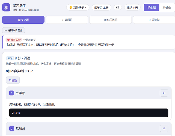This screenshot has height=136, width=175.
Task: Select step tab ② 答原题
Action: click(67, 20)
